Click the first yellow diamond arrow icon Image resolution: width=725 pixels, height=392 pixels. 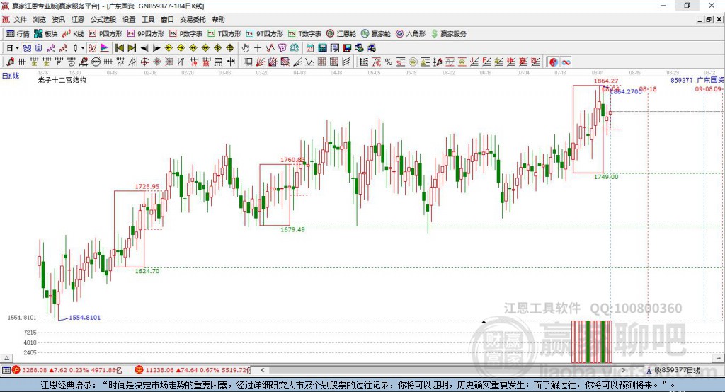[x=169, y=48]
